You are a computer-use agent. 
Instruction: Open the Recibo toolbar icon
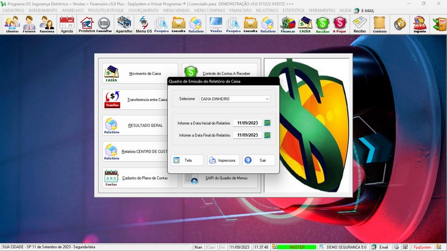[359, 25]
